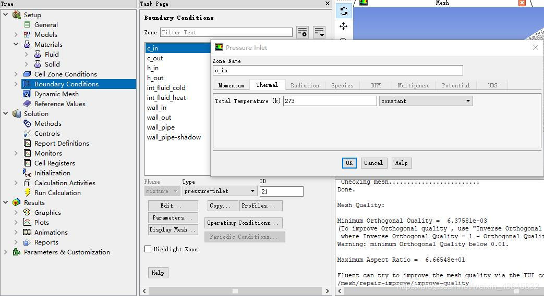Screen dimensions: 544x296
Task: Click the zone filter options icon
Action: pyautogui.click(x=303, y=32)
